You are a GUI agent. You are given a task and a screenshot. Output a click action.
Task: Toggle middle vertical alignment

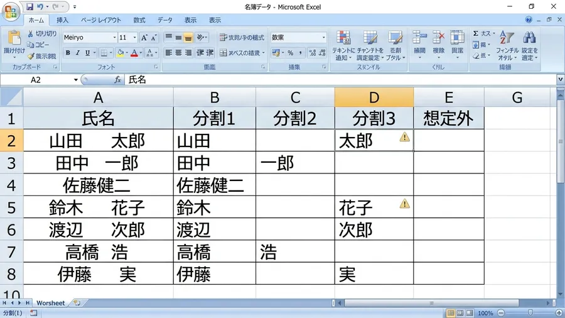coord(178,37)
